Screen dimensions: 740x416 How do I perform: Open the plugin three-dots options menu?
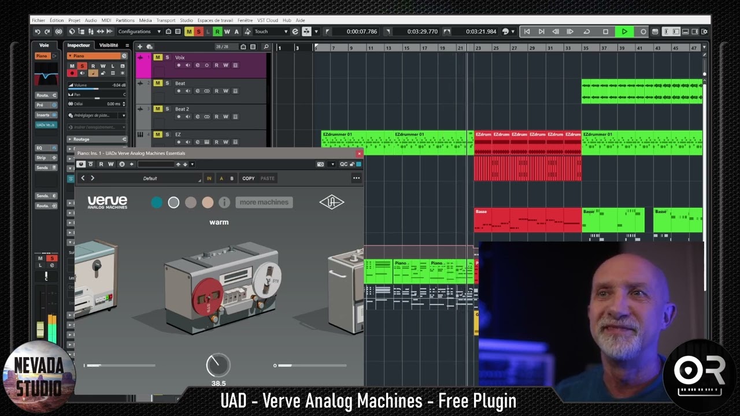[357, 178]
